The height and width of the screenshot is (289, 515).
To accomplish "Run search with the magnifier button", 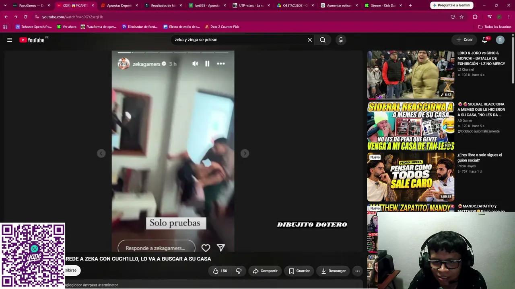I will (323, 40).
